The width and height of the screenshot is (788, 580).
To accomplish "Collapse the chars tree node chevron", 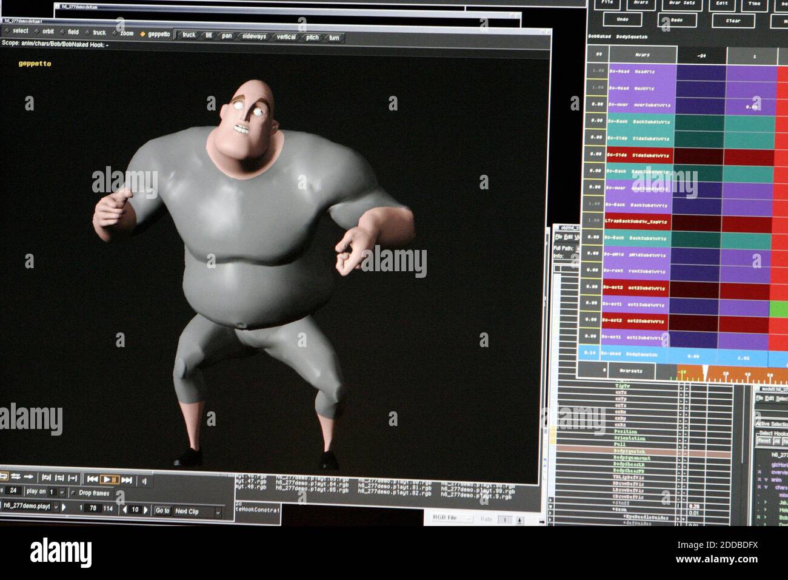I will [766, 487].
